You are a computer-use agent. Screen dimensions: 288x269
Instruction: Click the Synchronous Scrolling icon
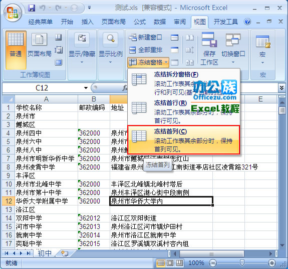[190, 50]
